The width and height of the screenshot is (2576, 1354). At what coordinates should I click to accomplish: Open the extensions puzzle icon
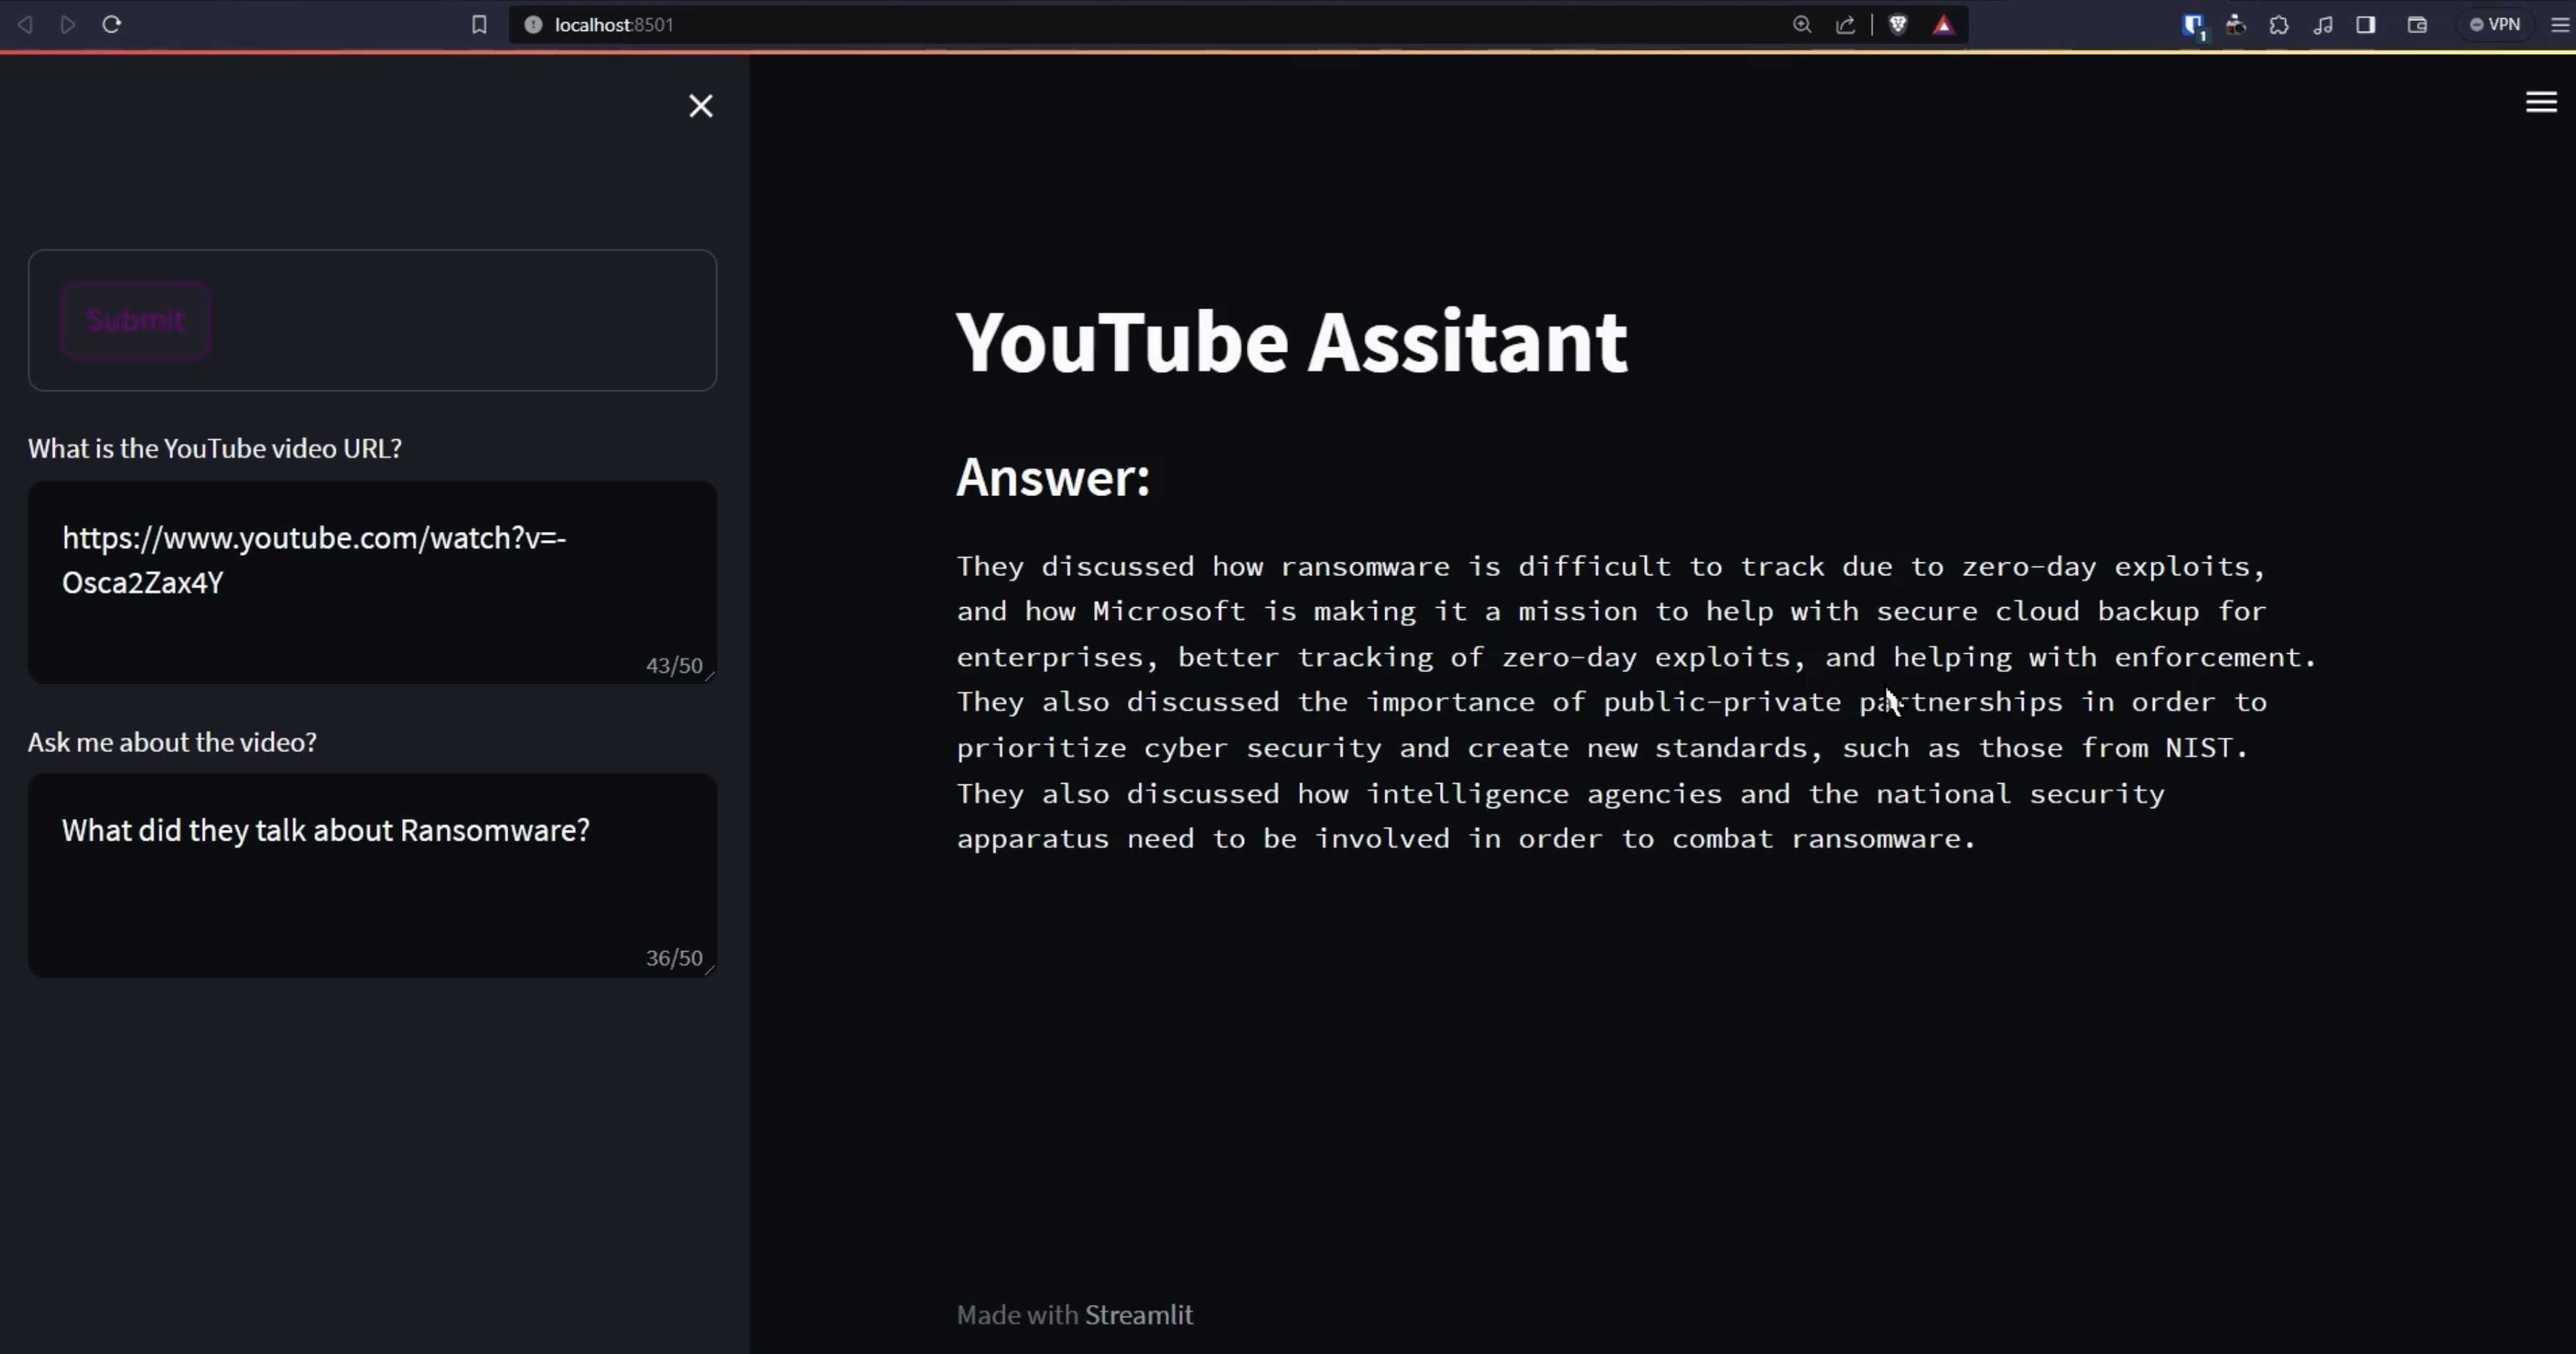[2279, 25]
